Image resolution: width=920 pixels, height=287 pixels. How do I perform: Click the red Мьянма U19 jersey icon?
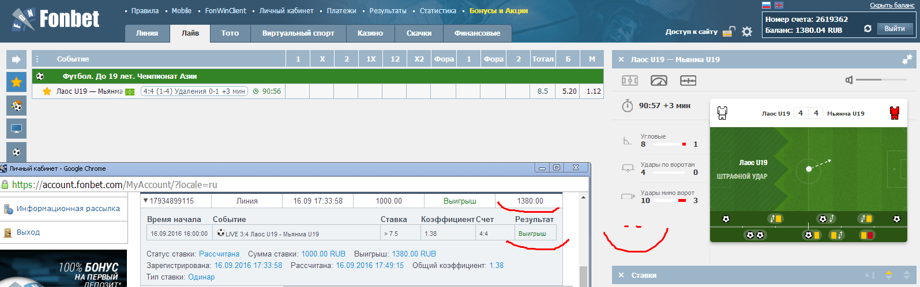(x=895, y=113)
